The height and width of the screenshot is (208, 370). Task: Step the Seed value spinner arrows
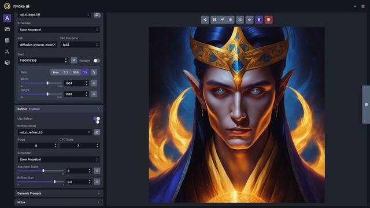(66, 60)
